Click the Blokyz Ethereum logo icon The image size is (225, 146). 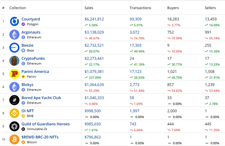(x=14, y=87)
